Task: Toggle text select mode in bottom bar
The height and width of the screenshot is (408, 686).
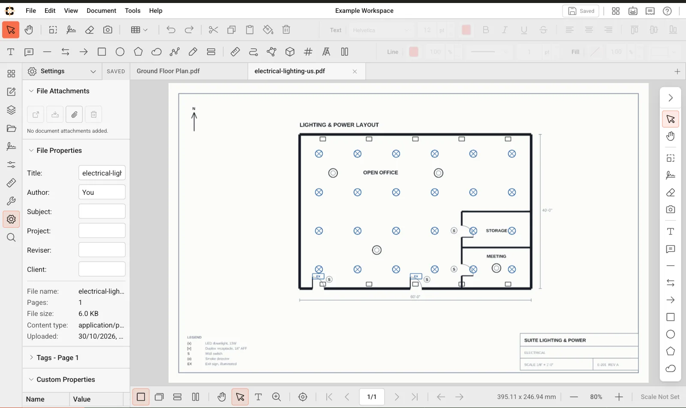Action: point(258,397)
